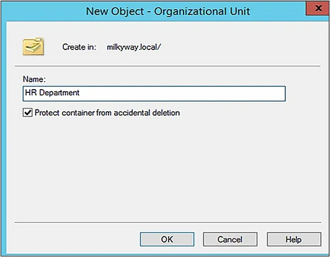Click the separator line above the OK button

[x=167, y=222]
